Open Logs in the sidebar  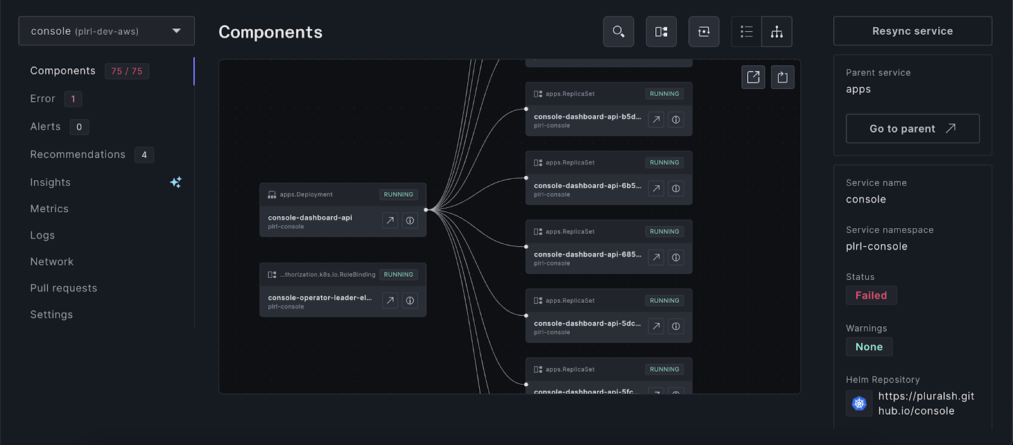pos(42,235)
